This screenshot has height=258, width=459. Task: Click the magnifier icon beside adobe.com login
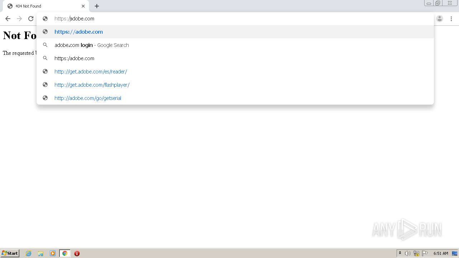(45, 45)
